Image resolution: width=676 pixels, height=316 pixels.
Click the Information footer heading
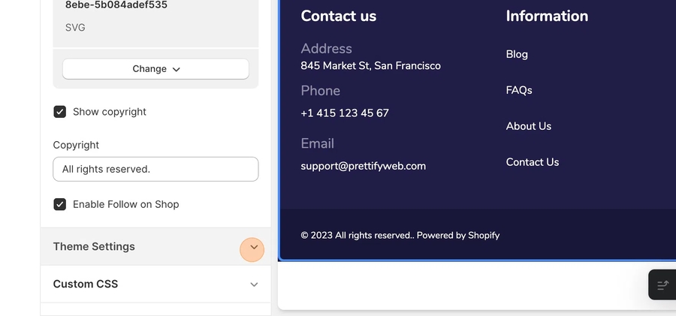coord(547,16)
